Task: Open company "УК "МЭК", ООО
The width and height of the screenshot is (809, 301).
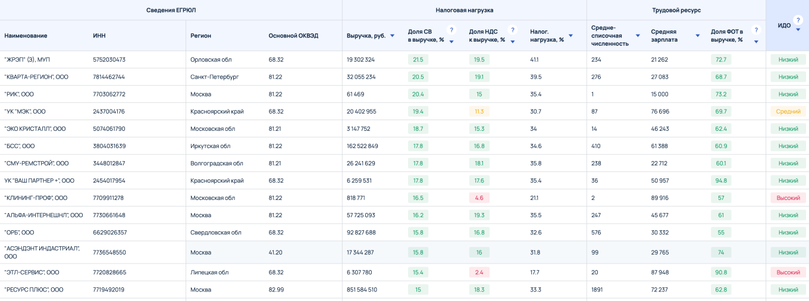Action: click(25, 111)
